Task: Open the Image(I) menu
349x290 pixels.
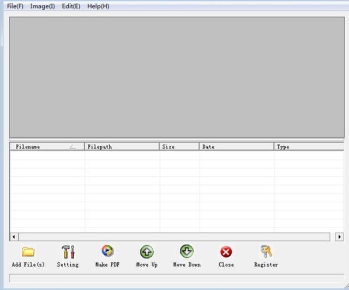Action: tap(43, 6)
